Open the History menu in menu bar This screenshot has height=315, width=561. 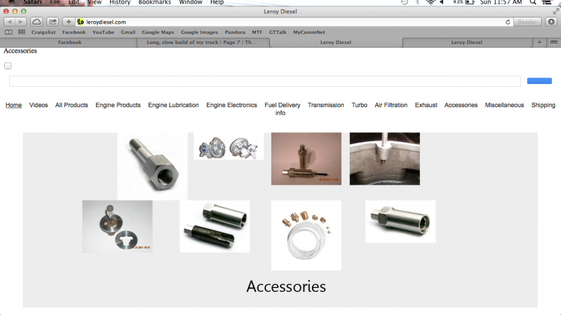click(x=119, y=3)
